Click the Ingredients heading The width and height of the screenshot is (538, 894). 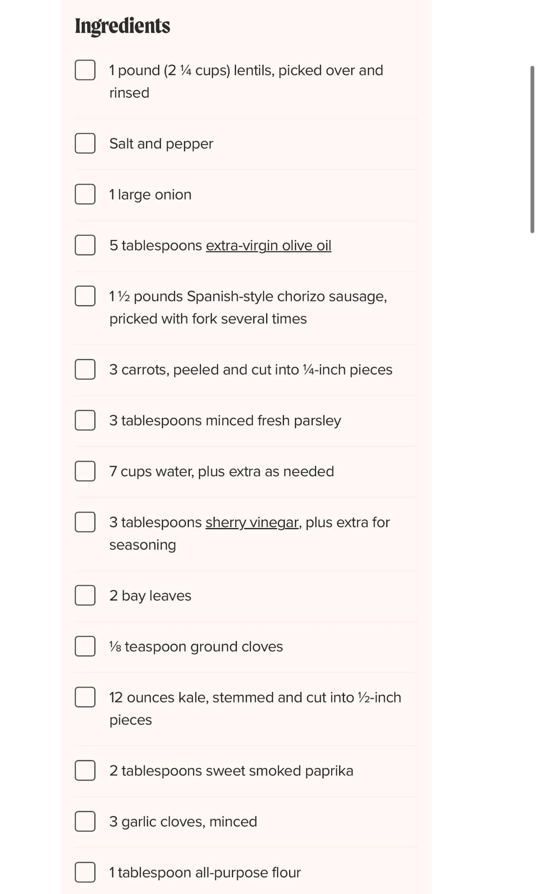click(x=123, y=26)
